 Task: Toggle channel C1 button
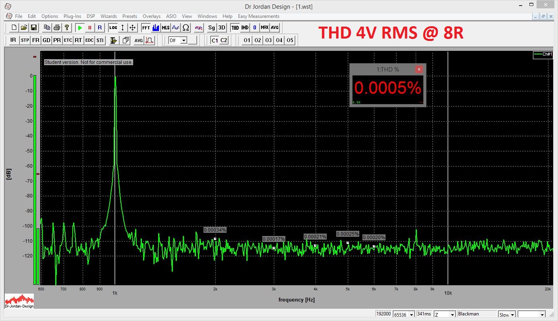(215, 40)
